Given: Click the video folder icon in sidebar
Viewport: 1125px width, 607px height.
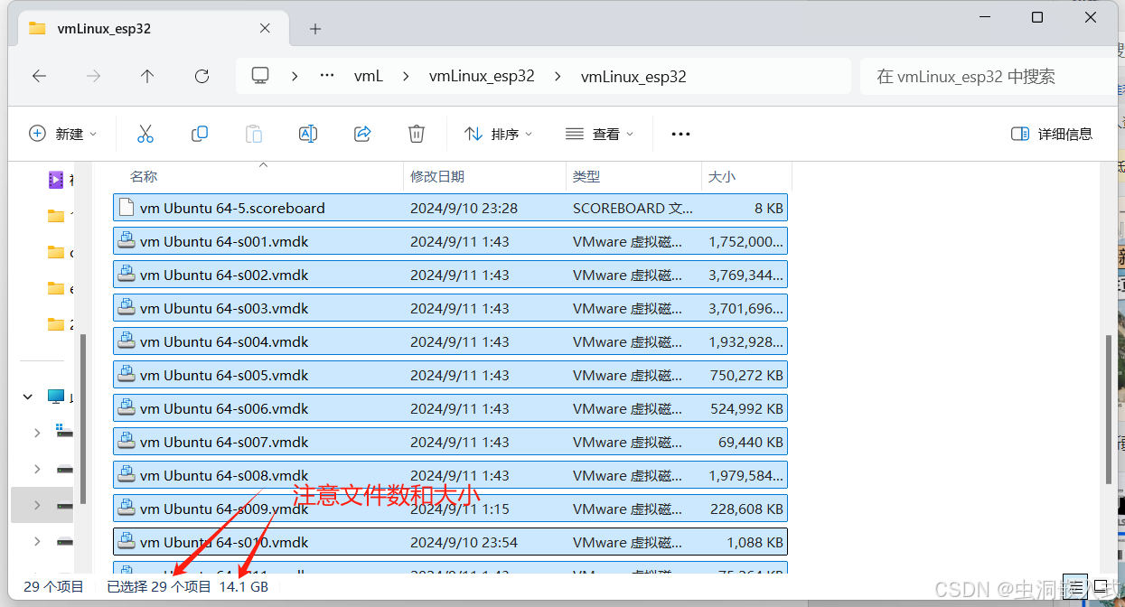Looking at the screenshot, I should coord(56,180).
